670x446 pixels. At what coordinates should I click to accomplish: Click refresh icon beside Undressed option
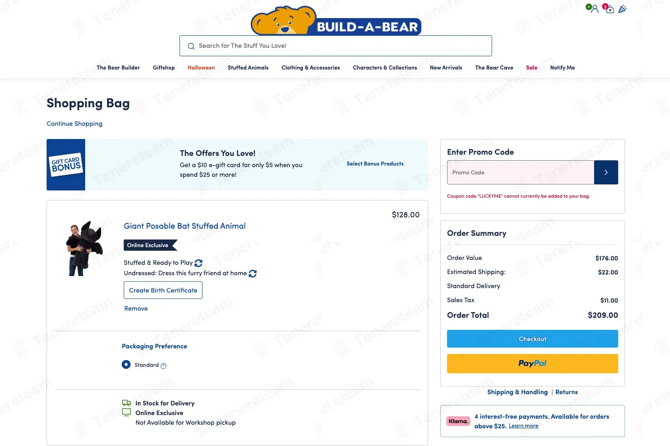(253, 274)
